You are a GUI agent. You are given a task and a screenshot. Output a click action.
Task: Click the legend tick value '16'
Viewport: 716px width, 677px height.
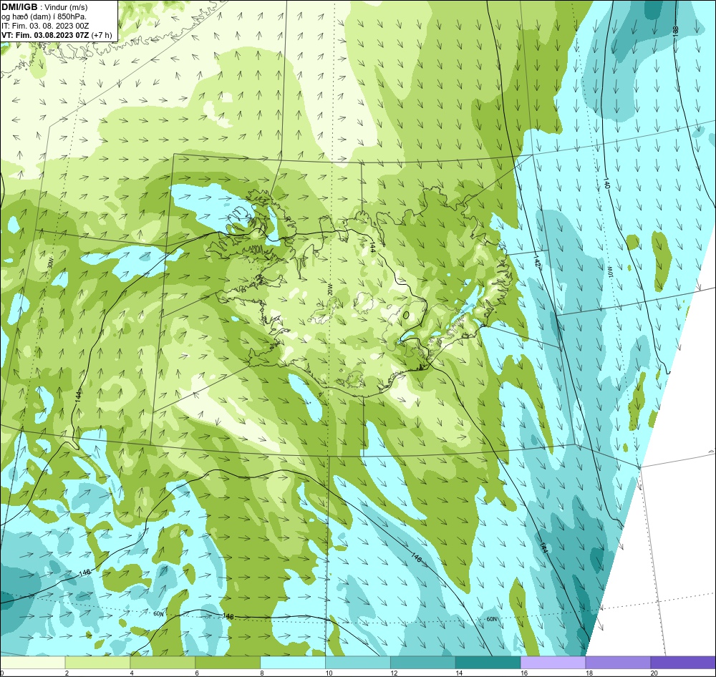click(x=524, y=673)
